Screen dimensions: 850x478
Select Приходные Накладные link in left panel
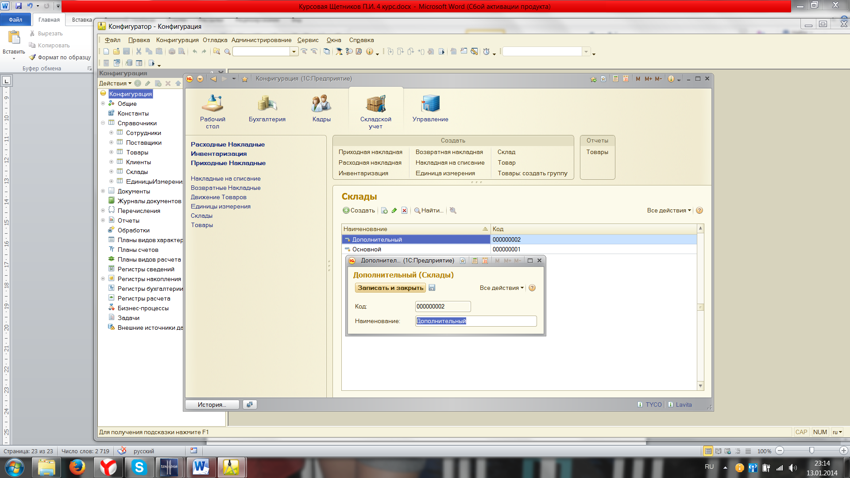coord(228,163)
